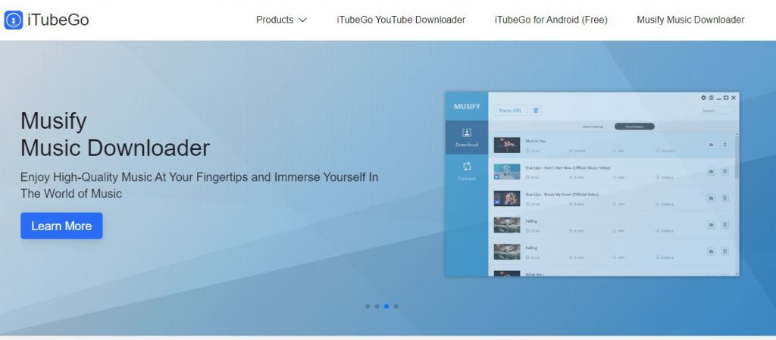Delete the first Falling track
Screen dimensions: 776x340
click(x=724, y=225)
